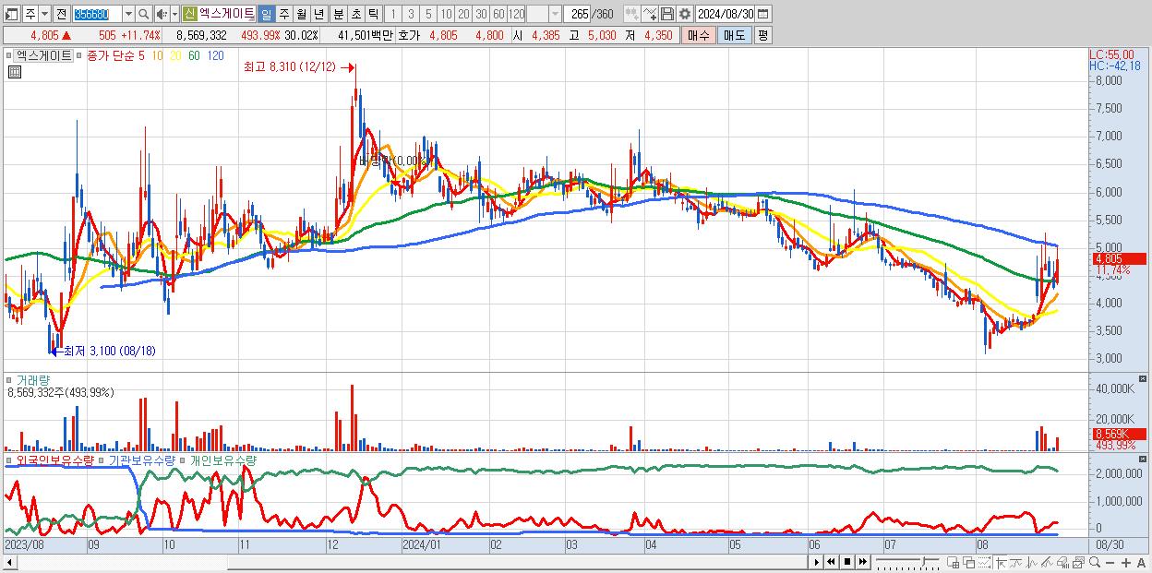The width and height of the screenshot is (1152, 573).
Task: Select the 60 interval button
Action: (x=498, y=14)
